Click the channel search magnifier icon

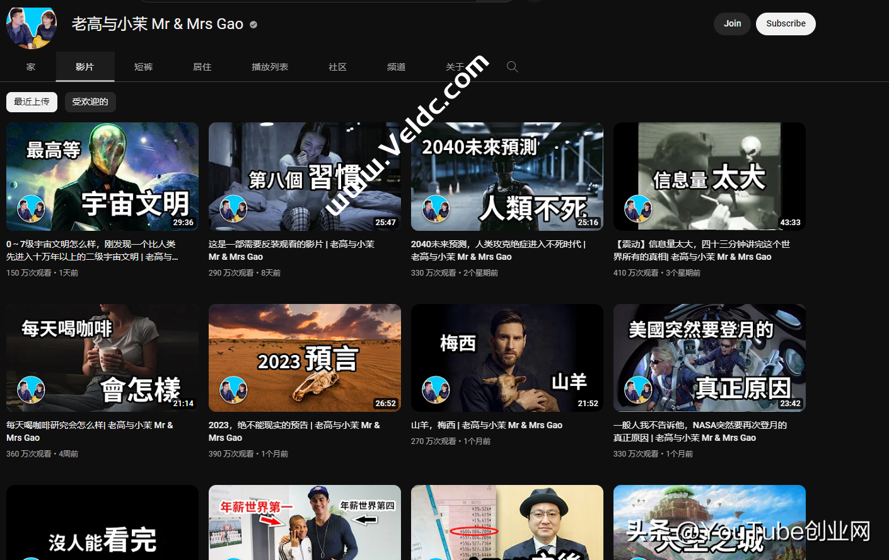512,67
